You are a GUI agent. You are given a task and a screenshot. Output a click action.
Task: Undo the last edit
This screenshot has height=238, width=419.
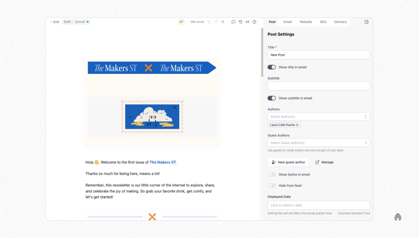[x=209, y=22]
